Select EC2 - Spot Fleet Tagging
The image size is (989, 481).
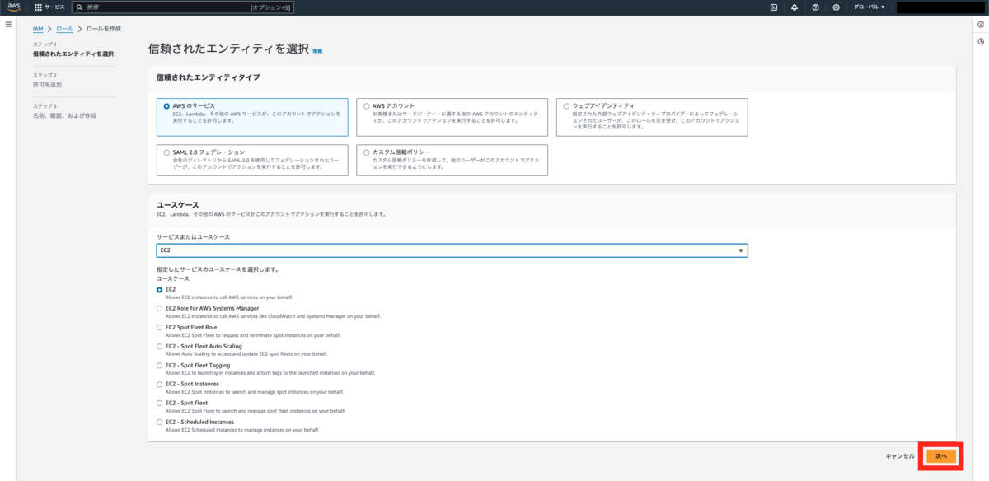point(160,366)
